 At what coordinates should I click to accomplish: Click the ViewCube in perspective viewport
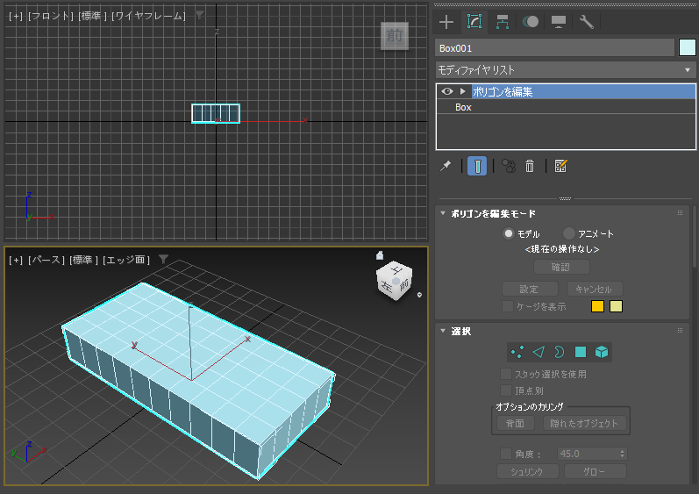pyautogui.click(x=395, y=281)
